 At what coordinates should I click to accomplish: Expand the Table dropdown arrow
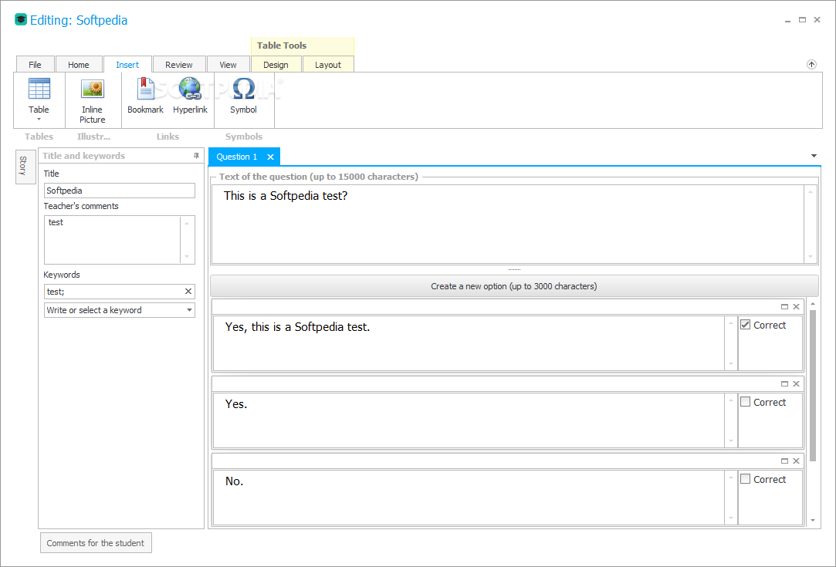coord(39,120)
